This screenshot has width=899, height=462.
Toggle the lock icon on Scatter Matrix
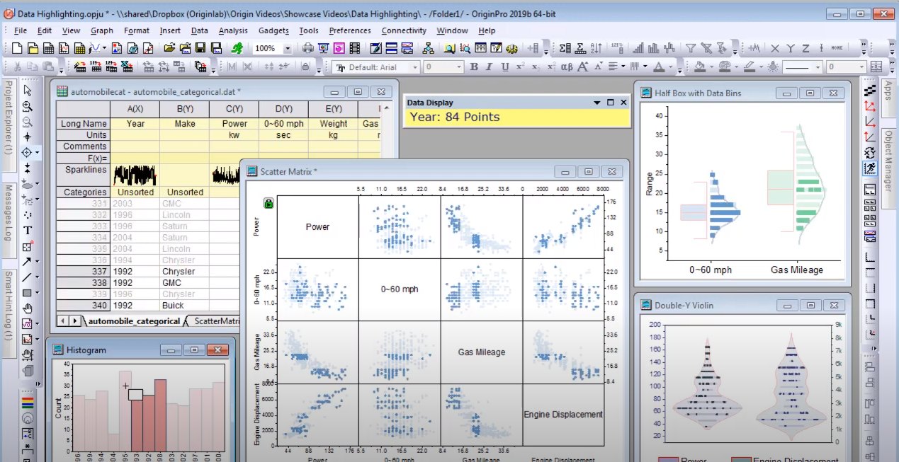[x=268, y=204]
